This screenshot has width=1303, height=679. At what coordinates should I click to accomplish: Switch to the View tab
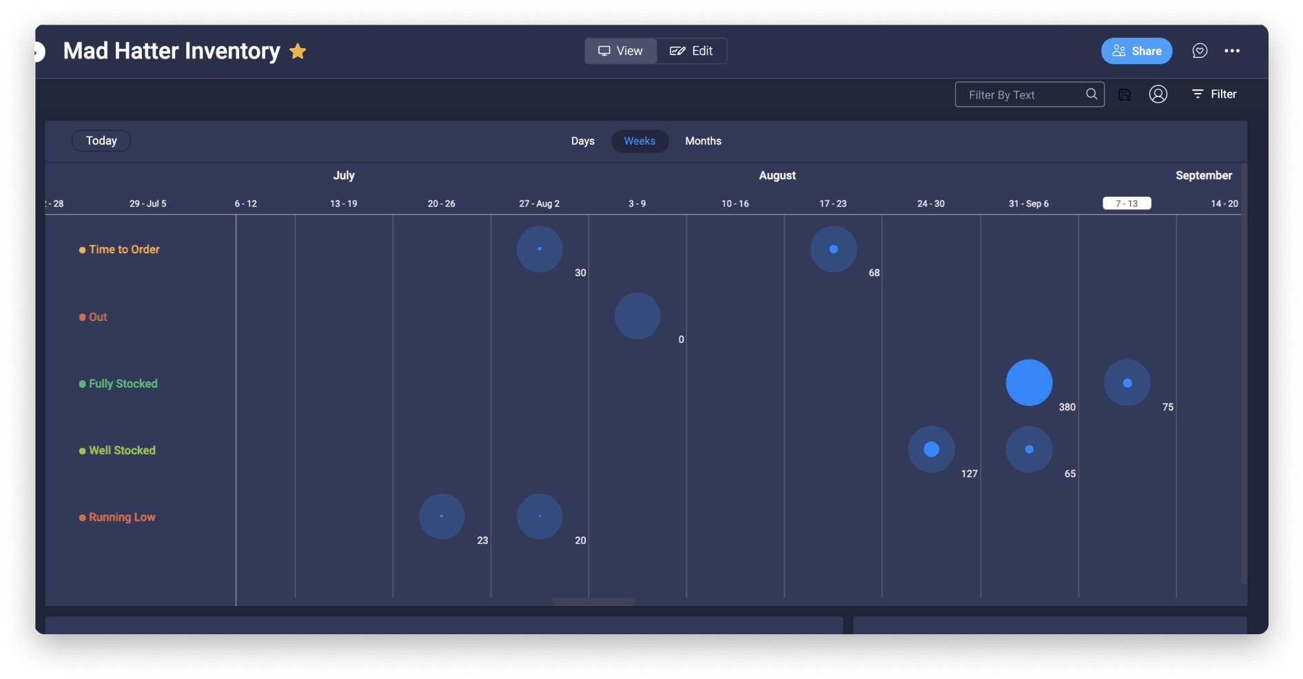(x=620, y=50)
